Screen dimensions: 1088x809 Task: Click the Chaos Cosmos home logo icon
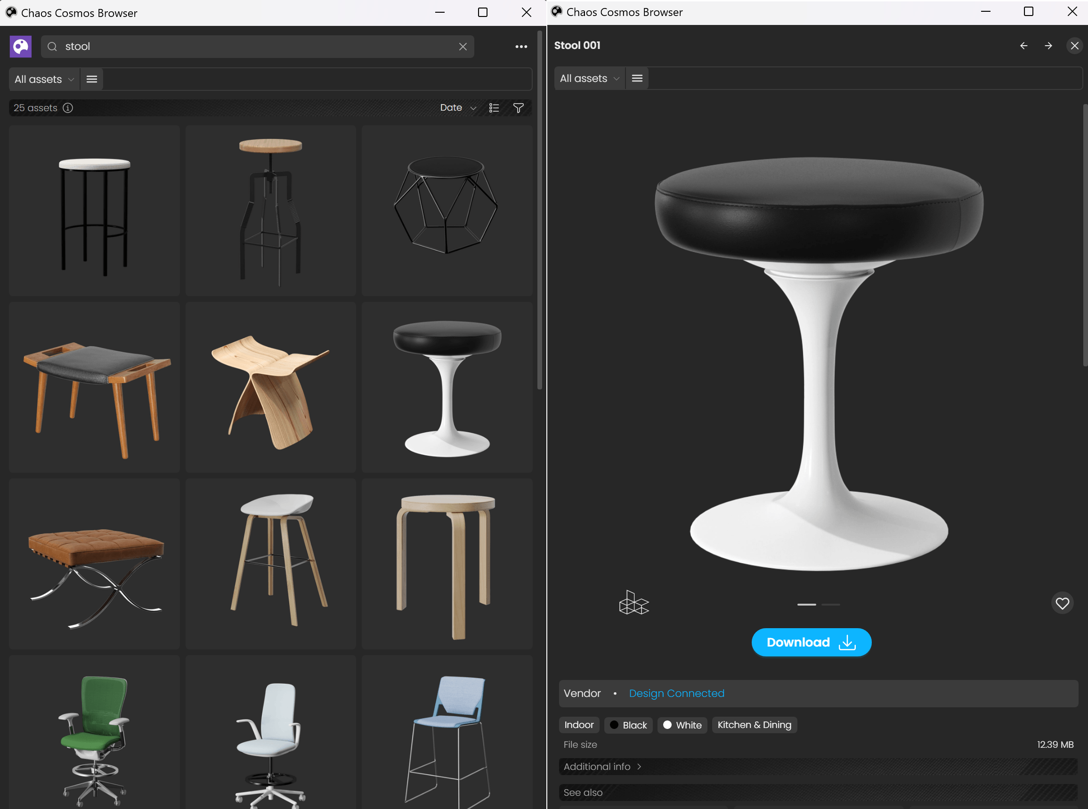21,47
